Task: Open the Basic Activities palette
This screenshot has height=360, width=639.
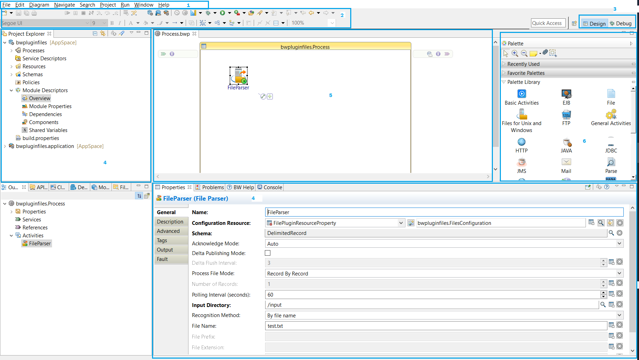Action: (521, 97)
